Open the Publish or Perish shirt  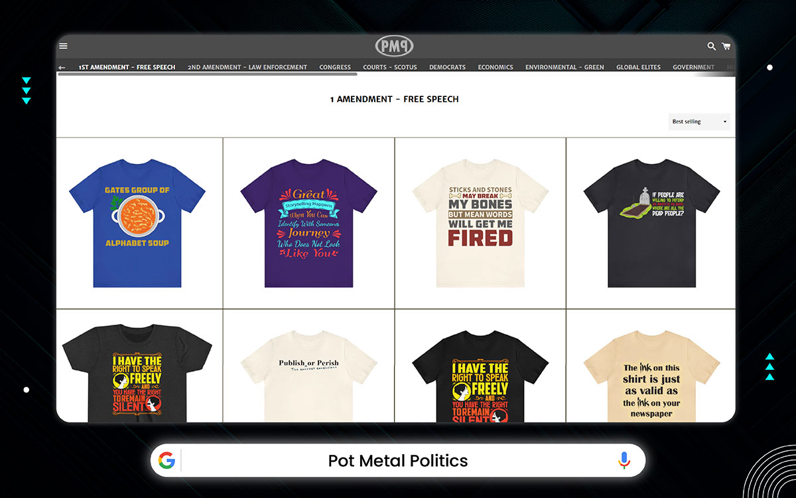pos(308,375)
